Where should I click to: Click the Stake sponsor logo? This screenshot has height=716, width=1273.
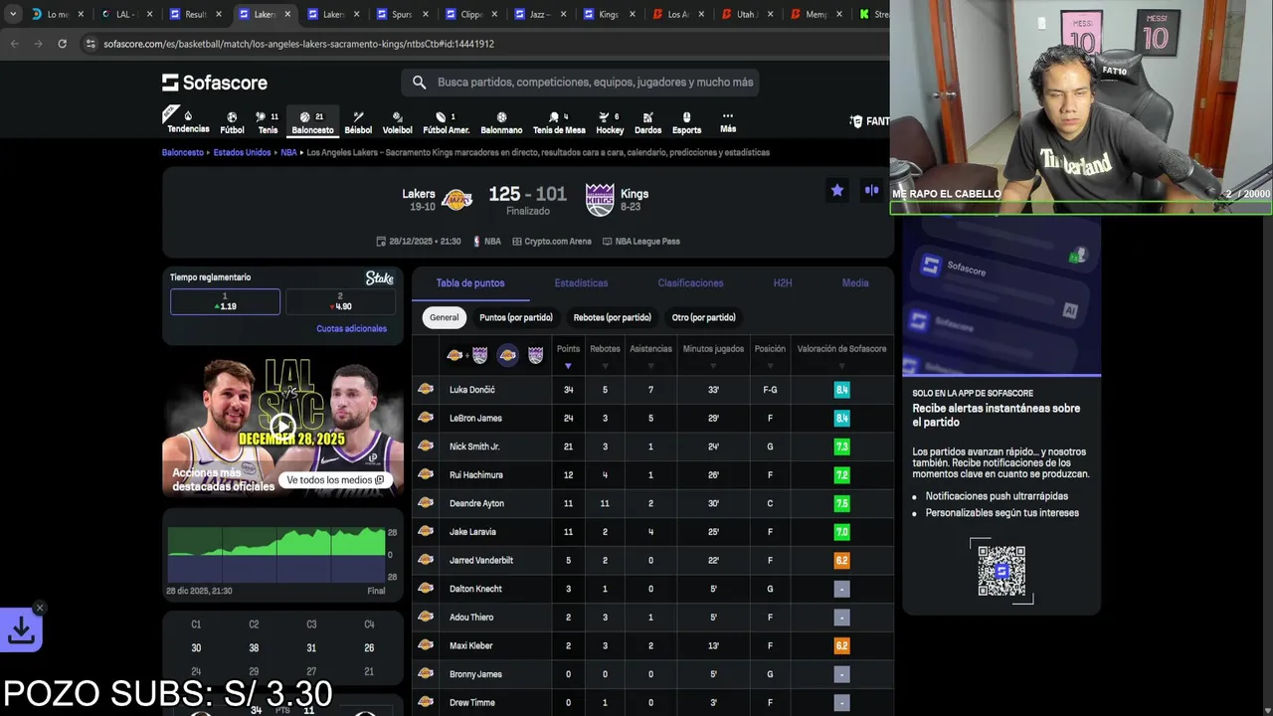tap(380, 278)
